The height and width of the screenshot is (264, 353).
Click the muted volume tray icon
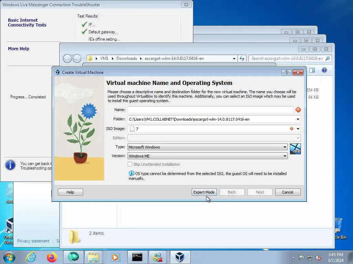pyautogui.click(x=318, y=257)
